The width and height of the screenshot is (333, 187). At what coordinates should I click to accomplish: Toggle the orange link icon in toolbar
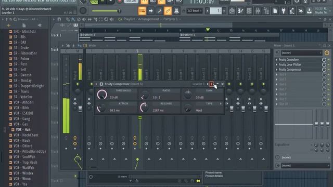pos(168,11)
